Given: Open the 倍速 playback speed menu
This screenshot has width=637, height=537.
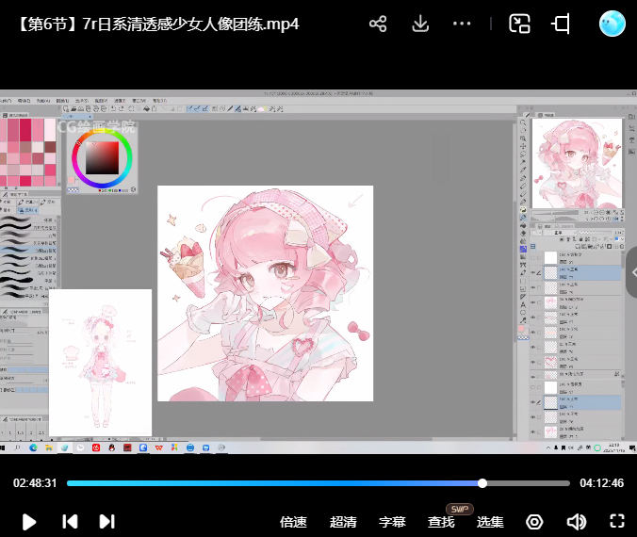Looking at the screenshot, I should coord(294,522).
